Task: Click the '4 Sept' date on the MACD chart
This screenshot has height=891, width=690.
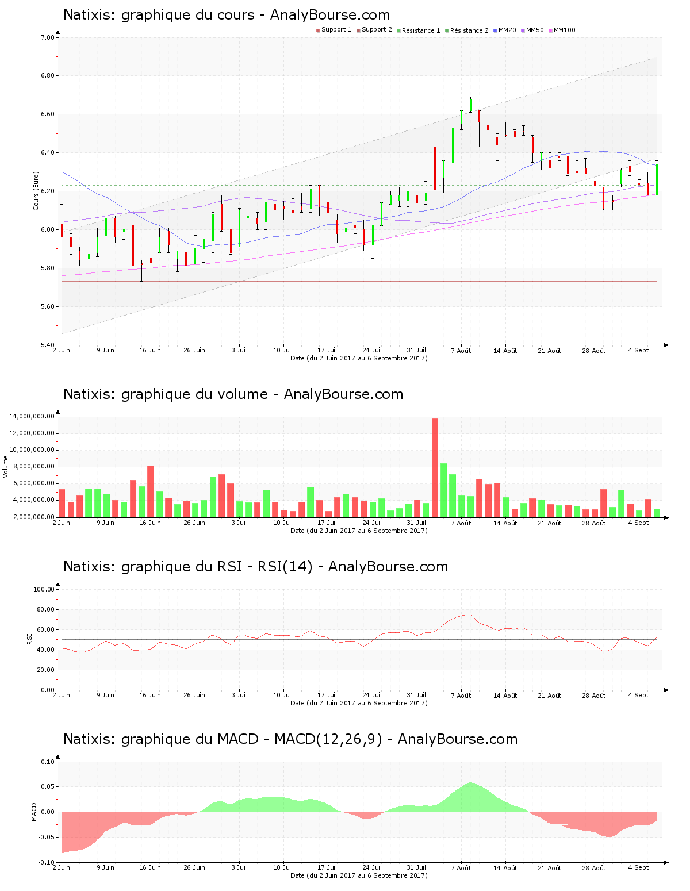Action: [638, 867]
